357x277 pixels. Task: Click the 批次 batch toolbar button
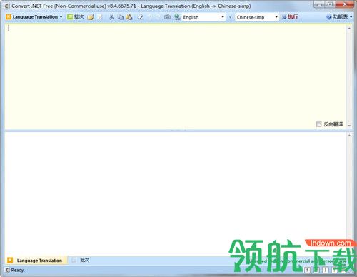tap(76, 17)
